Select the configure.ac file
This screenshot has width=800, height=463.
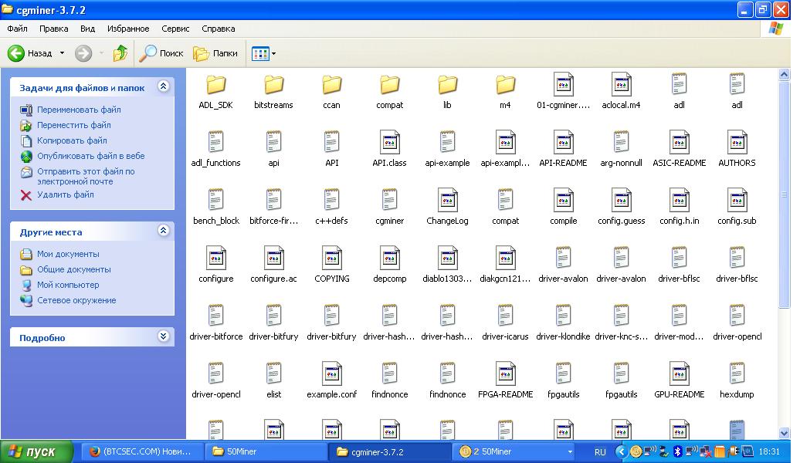pyautogui.click(x=273, y=265)
